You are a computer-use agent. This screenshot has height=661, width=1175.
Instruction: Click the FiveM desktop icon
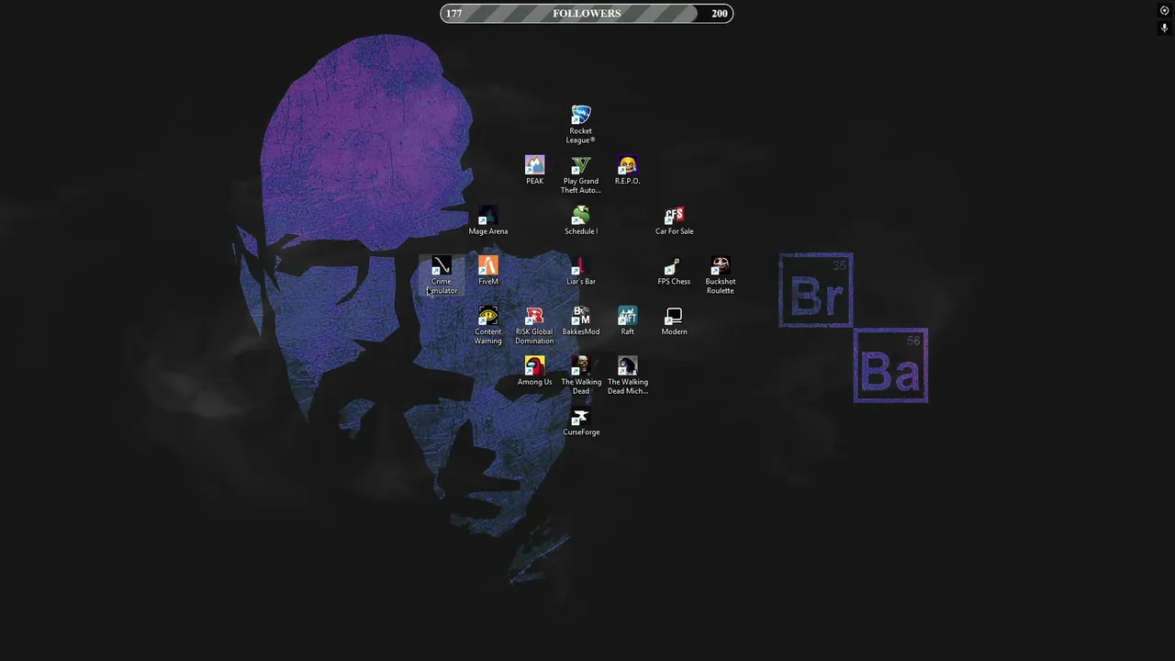487,271
